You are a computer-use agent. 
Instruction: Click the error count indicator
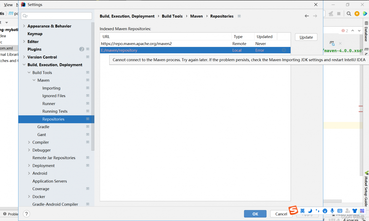(x=345, y=31)
